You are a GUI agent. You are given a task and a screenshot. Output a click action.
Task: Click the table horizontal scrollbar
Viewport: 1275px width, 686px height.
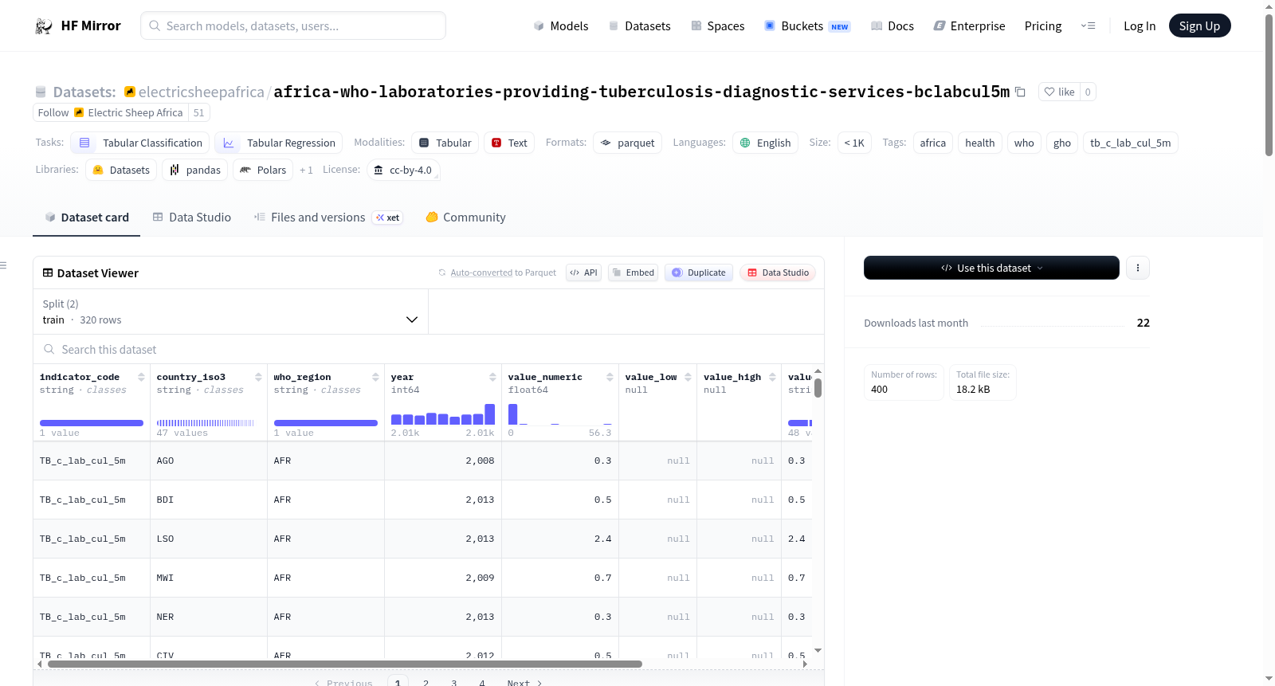[344, 664]
